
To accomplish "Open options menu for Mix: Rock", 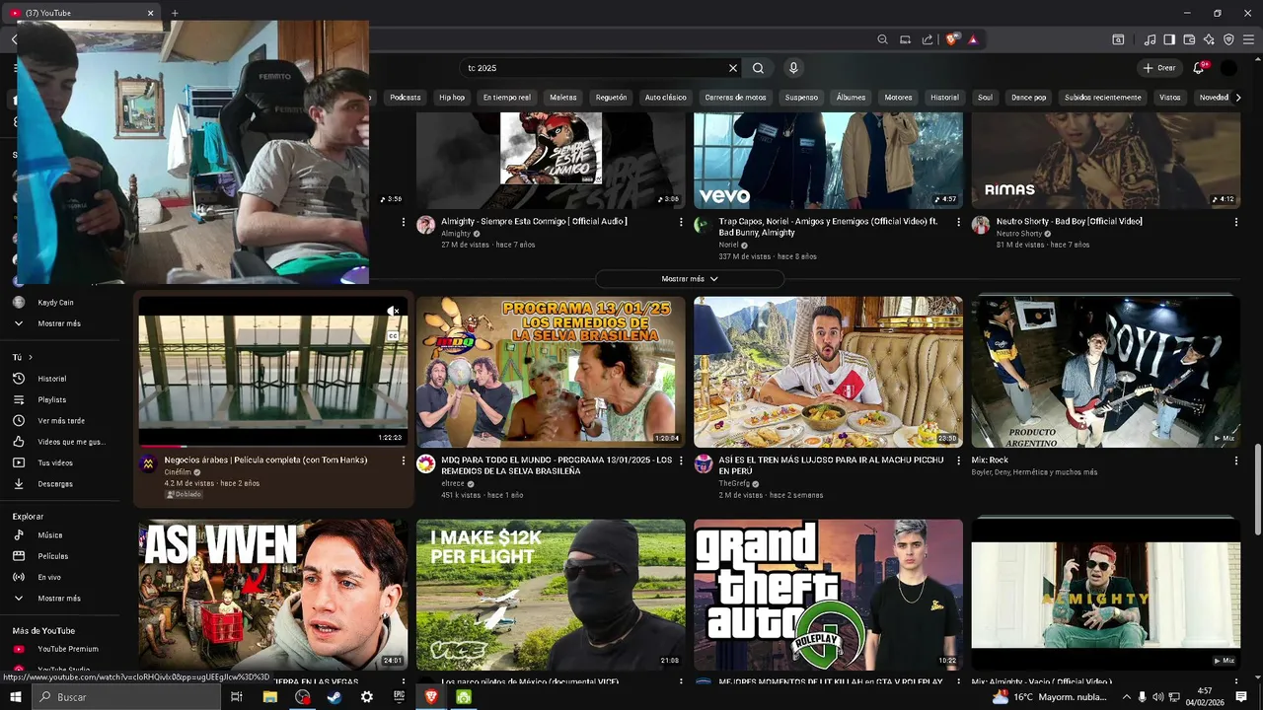I will [x=1235, y=461].
